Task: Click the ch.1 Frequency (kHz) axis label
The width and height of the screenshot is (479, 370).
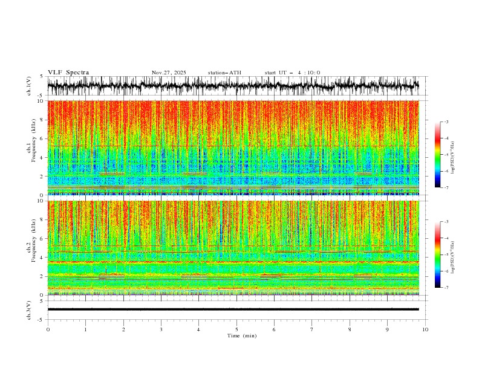Action: (31, 148)
